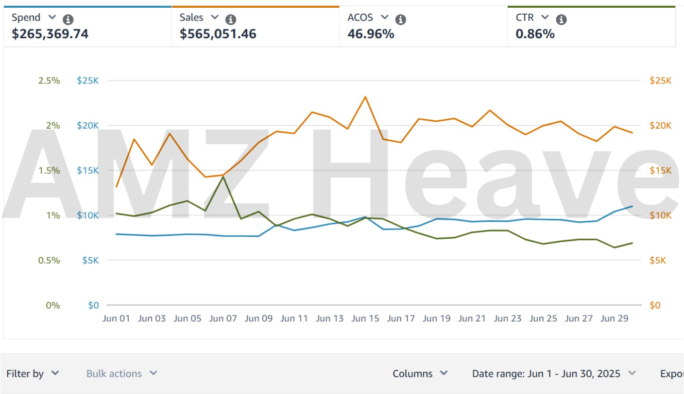Select the CTR metric card
Viewport: 684px width, 394px height.
591,26
